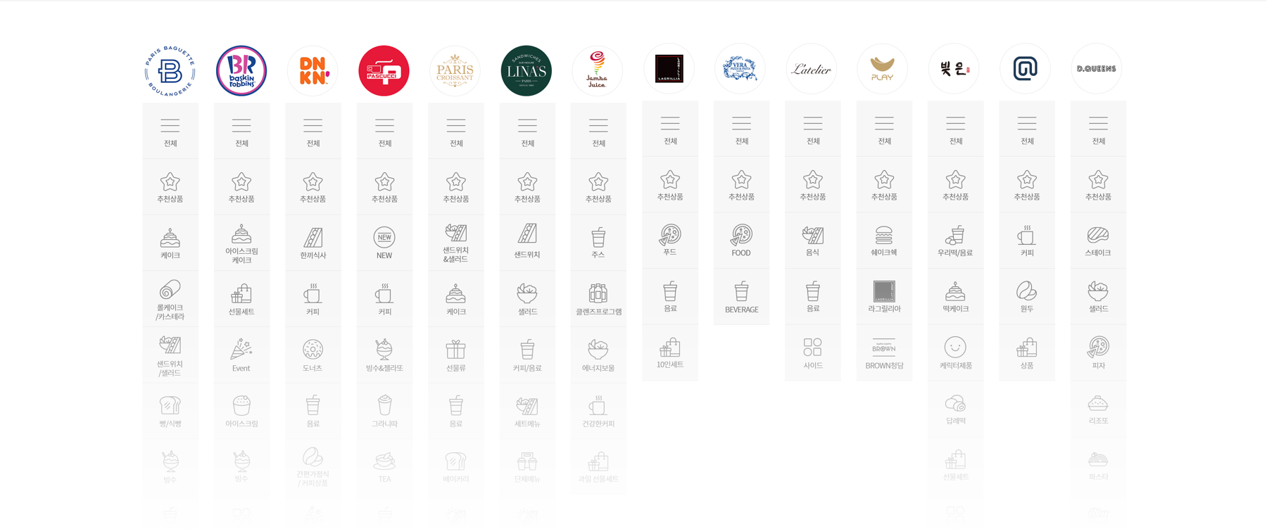The height and width of the screenshot is (529, 1267).
Task: Select 떡케이크 category
Action: pyautogui.click(x=955, y=297)
